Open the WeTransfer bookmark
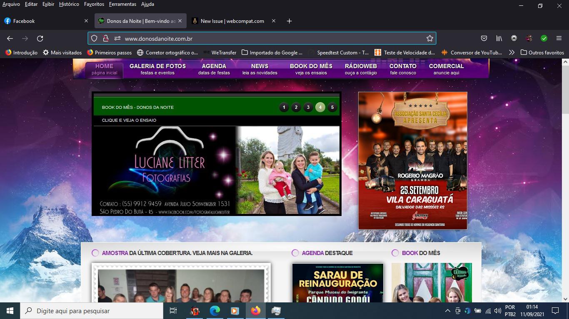Screen dimensions: 569x319 pos(220,52)
